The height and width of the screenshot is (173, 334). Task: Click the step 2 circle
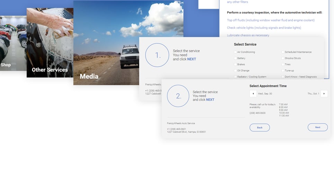pos(178,96)
